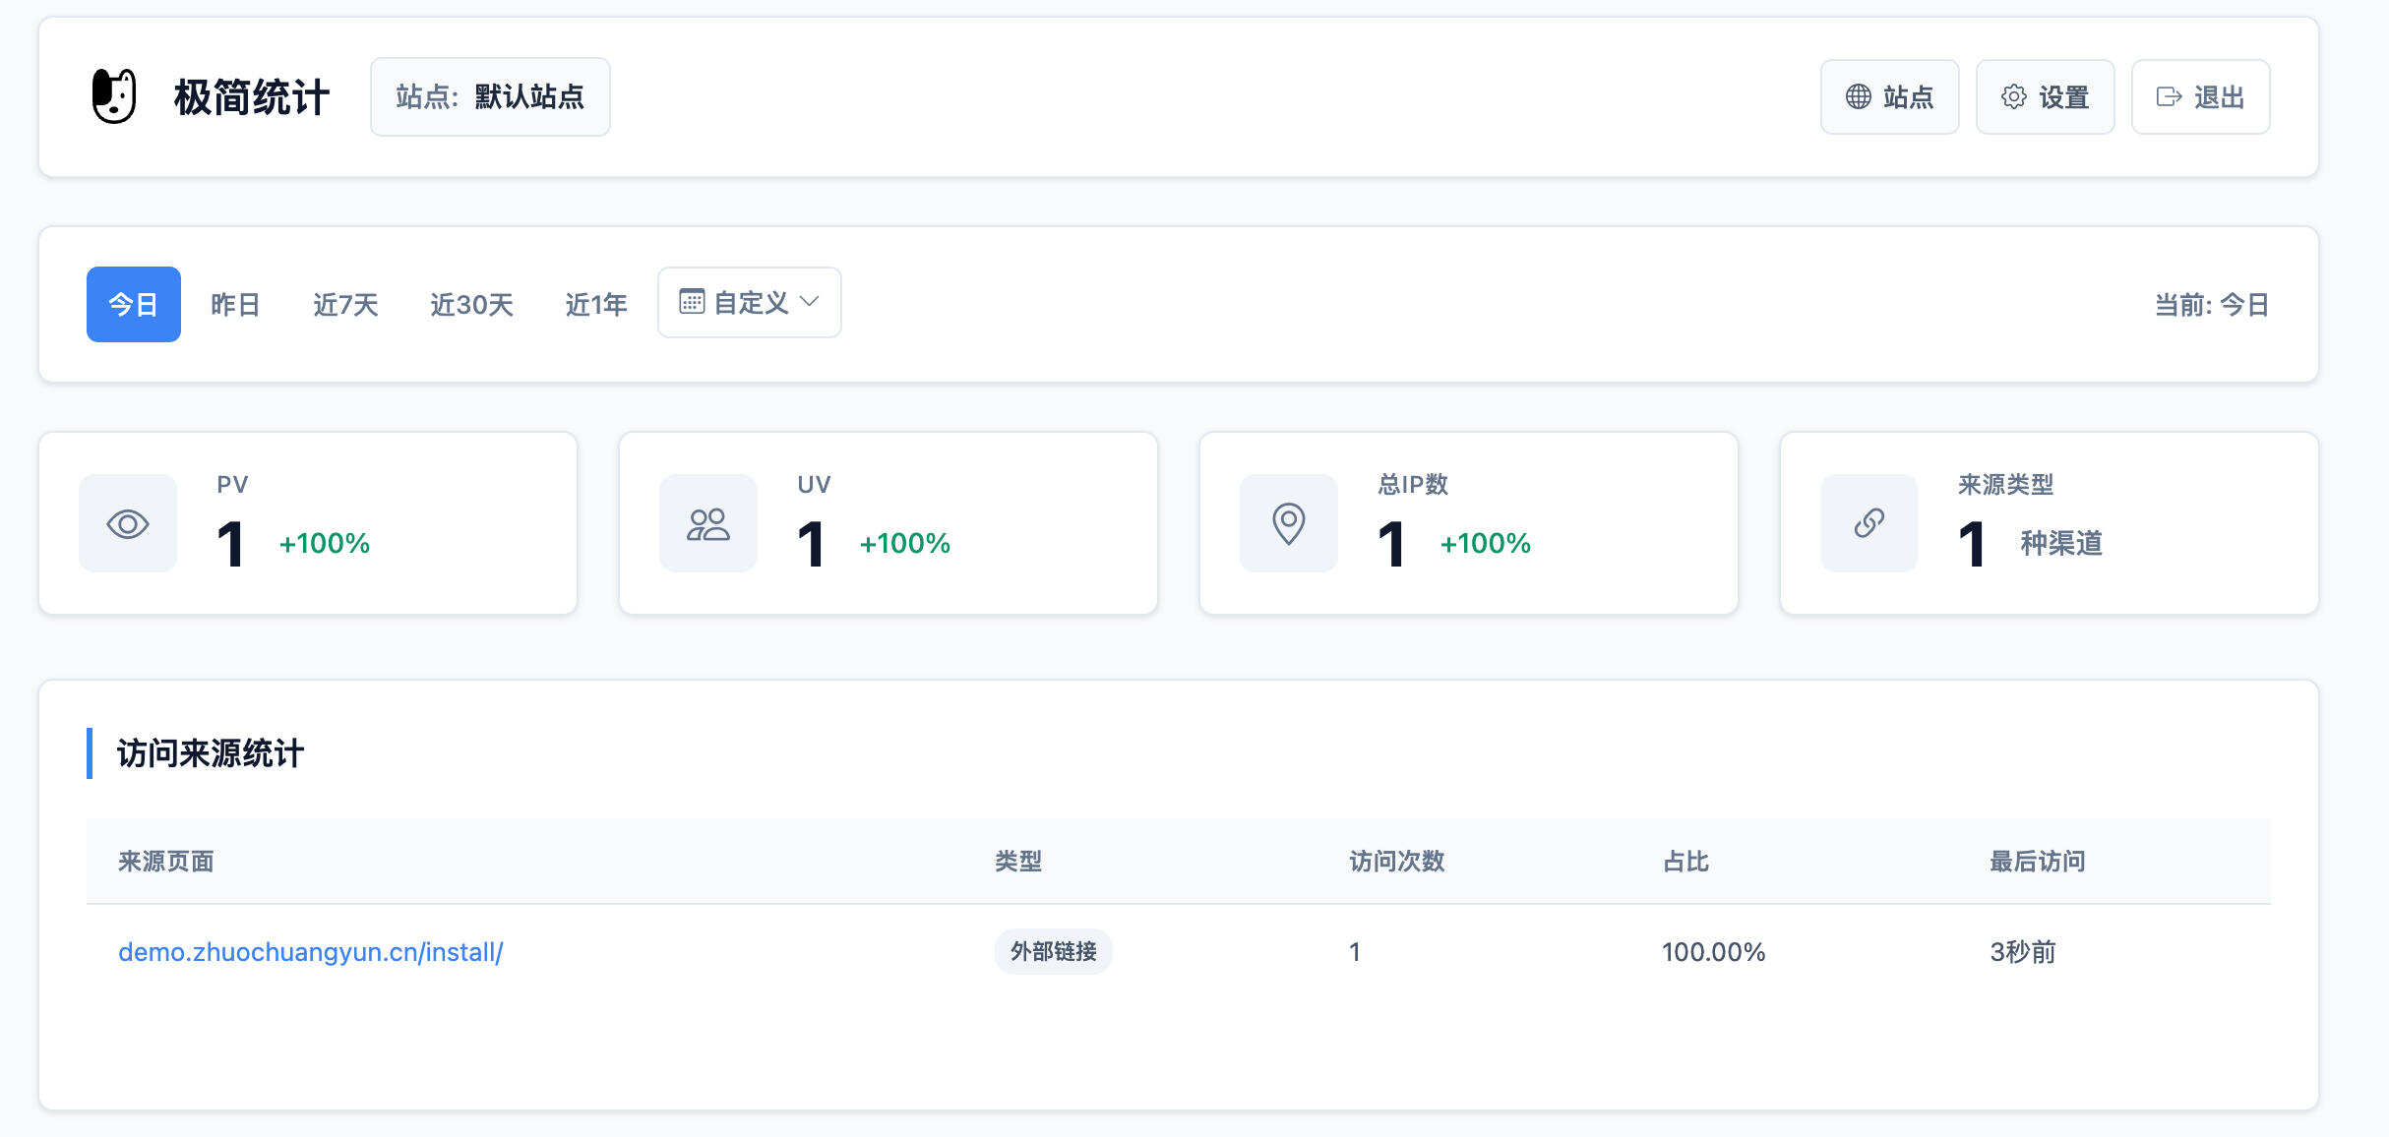The image size is (2389, 1137).
Task: Click the globe icon beside 站点
Action: [1858, 96]
